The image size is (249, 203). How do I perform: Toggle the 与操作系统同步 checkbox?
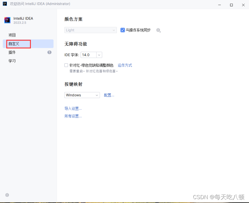pyautogui.click(x=123, y=30)
